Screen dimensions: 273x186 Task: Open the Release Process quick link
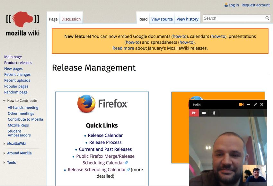(105, 142)
